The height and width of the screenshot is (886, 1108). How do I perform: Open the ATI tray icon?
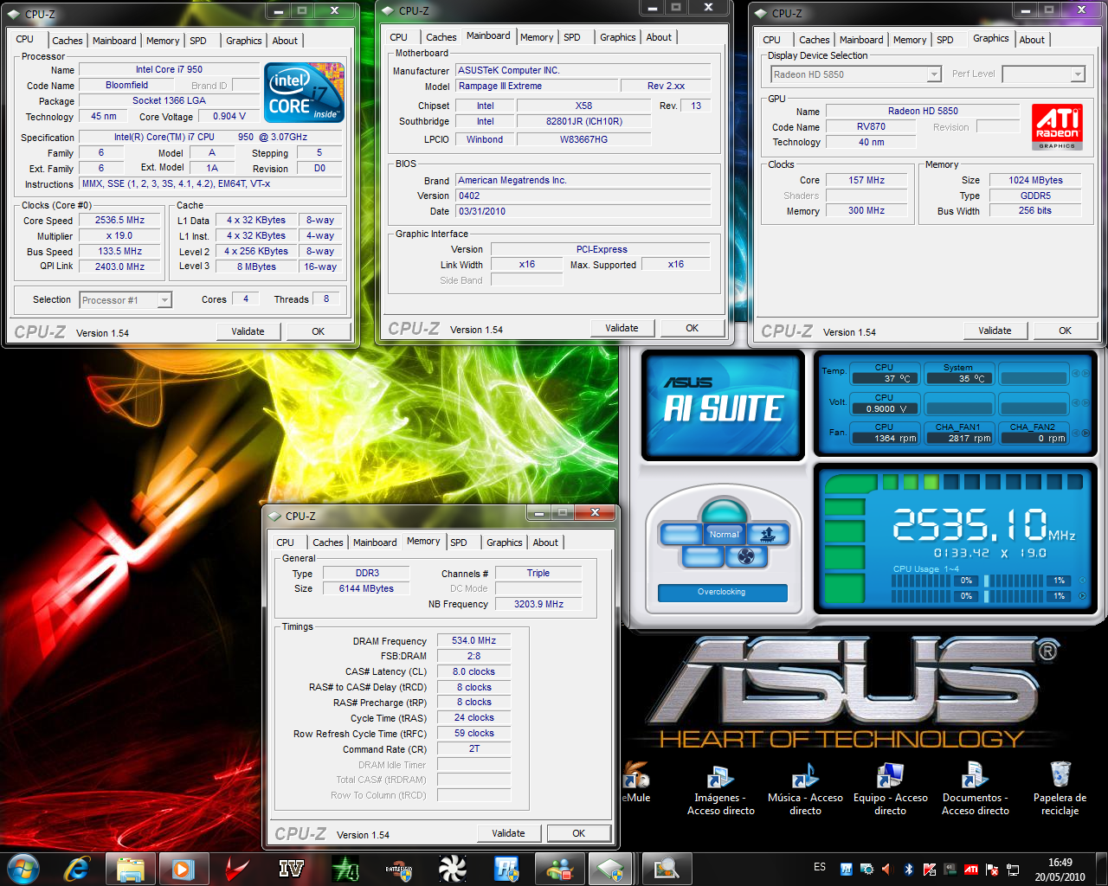pos(971,869)
